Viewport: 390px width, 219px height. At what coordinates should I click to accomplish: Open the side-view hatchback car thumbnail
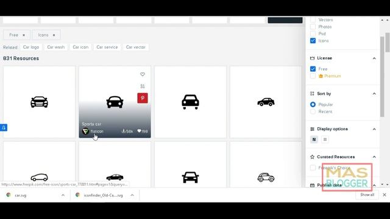pyautogui.click(x=266, y=102)
